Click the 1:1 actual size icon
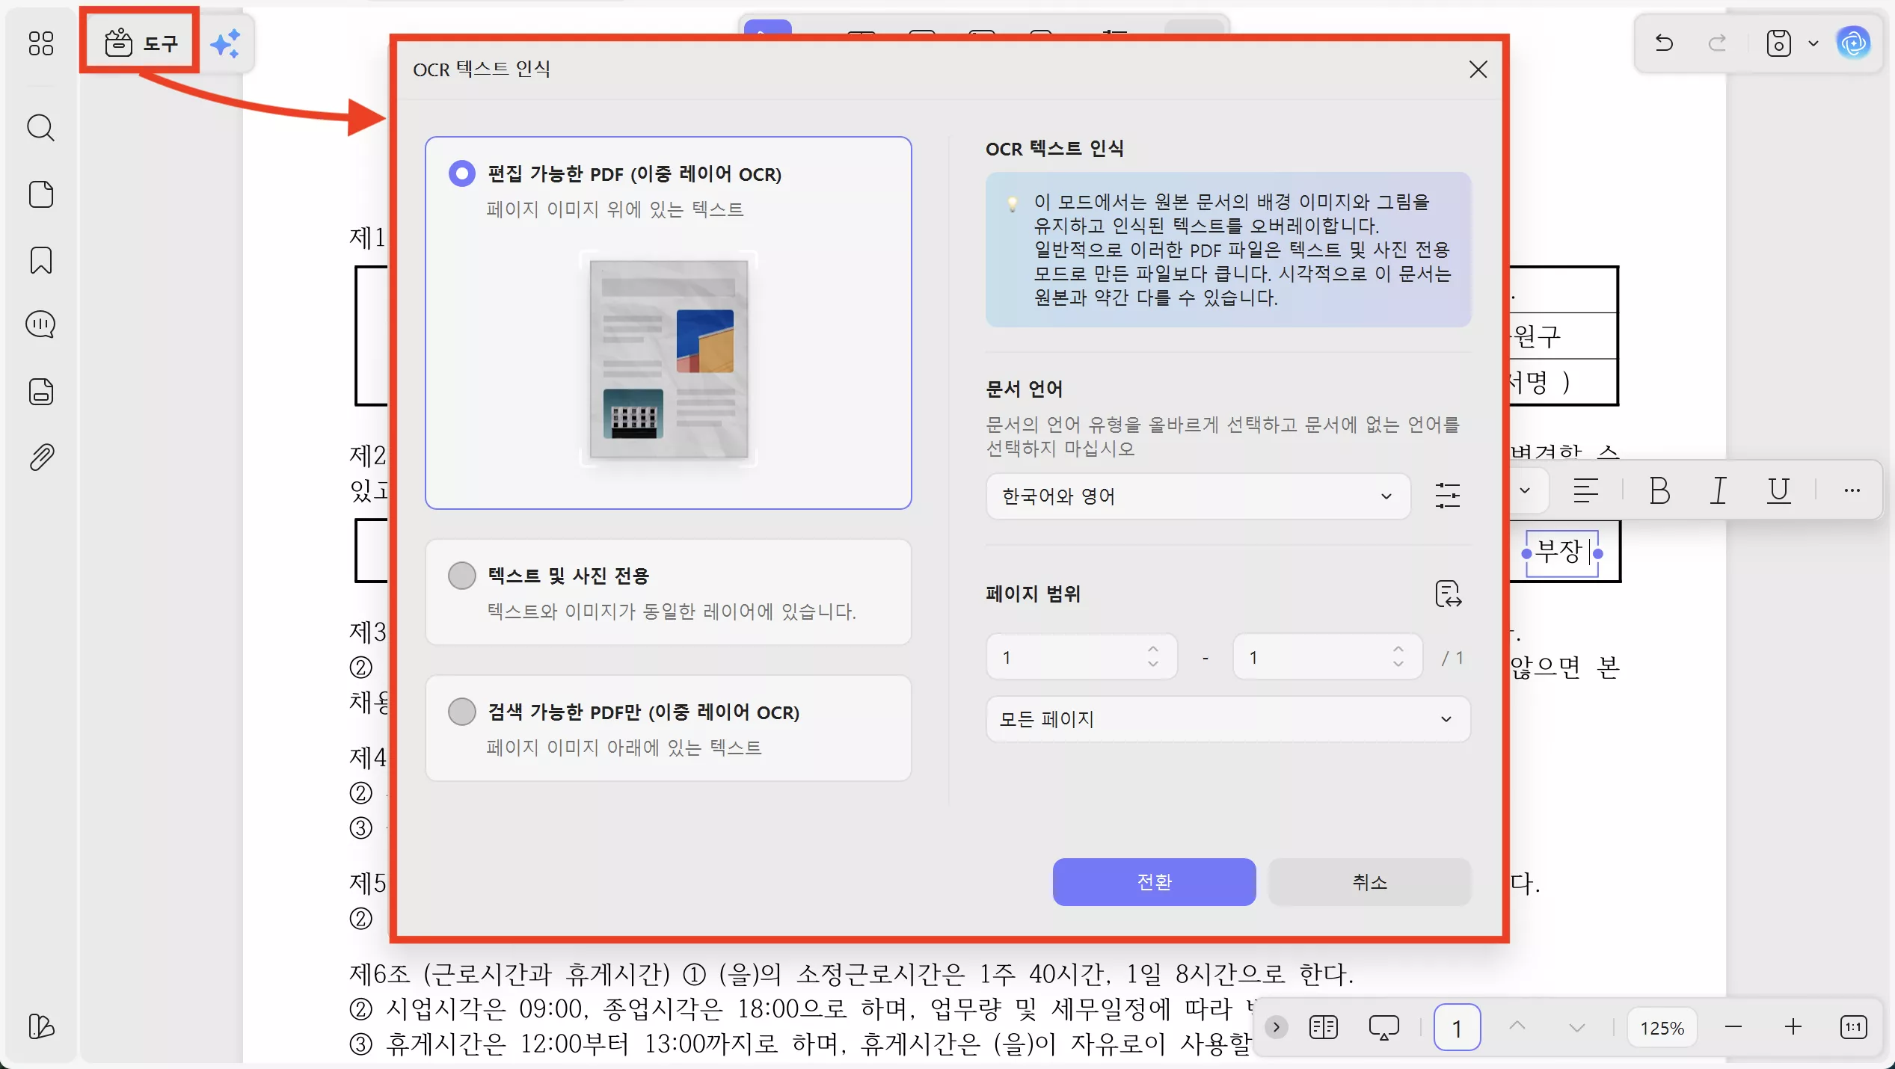This screenshot has width=1895, height=1069. pos(1854,1026)
